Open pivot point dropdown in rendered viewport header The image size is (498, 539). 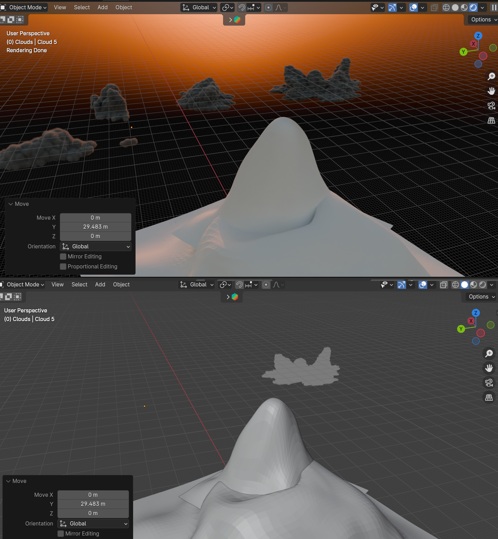(227, 8)
